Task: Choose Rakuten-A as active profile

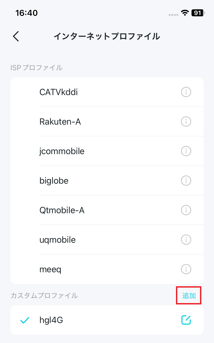Action: click(x=107, y=122)
